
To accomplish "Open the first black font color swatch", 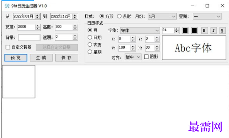I will 185,31.
